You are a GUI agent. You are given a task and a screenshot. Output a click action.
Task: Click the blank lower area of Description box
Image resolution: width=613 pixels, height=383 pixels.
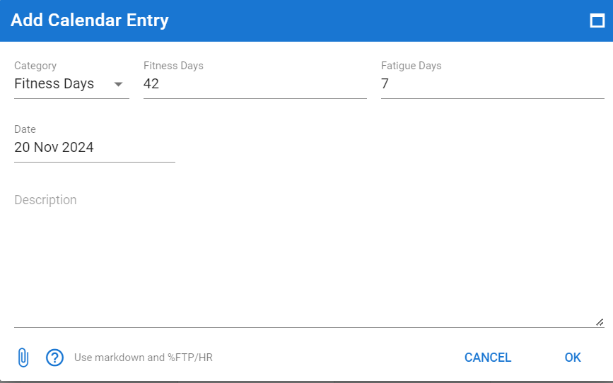coord(309,273)
